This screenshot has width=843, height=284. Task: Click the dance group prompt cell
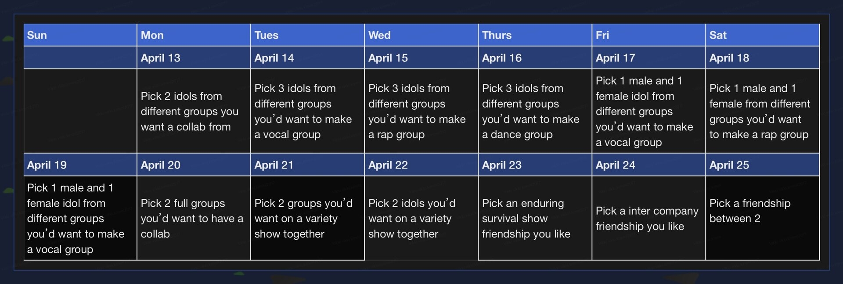535,111
